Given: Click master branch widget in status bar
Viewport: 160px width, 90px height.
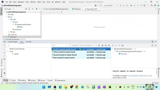Looking at the screenshot, I should pos(155,83).
